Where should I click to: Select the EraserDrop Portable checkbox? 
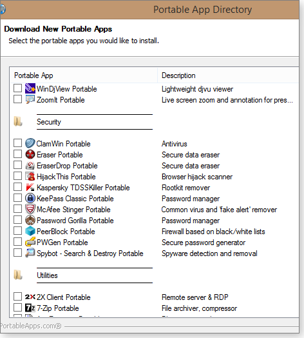tap(17, 165)
